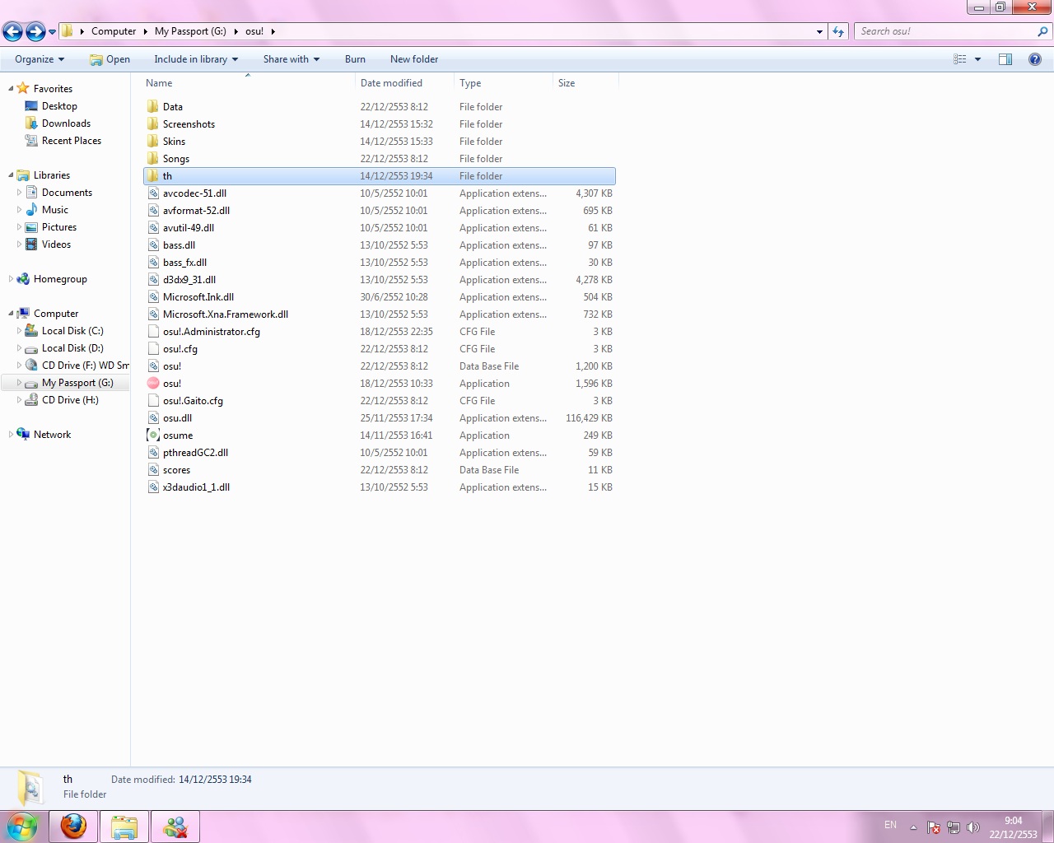This screenshot has height=843, width=1054.
Task: Sort by the Size column header
Action: tap(585, 83)
